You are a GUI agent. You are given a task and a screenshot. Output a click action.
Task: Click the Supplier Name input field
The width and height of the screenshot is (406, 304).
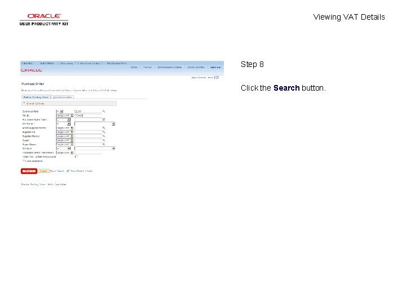(x=88, y=136)
